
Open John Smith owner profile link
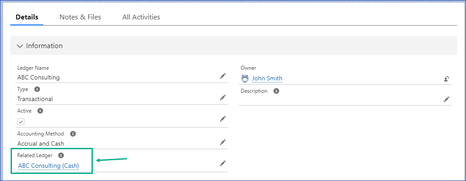(267, 79)
